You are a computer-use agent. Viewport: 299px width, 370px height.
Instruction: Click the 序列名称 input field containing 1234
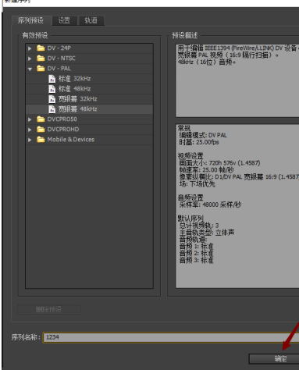(171, 337)
